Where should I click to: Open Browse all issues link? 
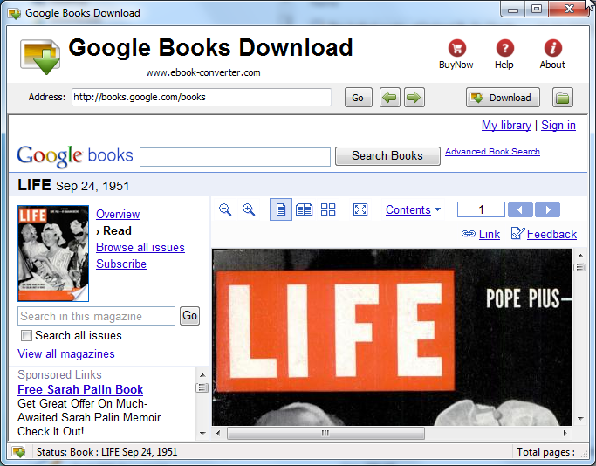(140, 248)
